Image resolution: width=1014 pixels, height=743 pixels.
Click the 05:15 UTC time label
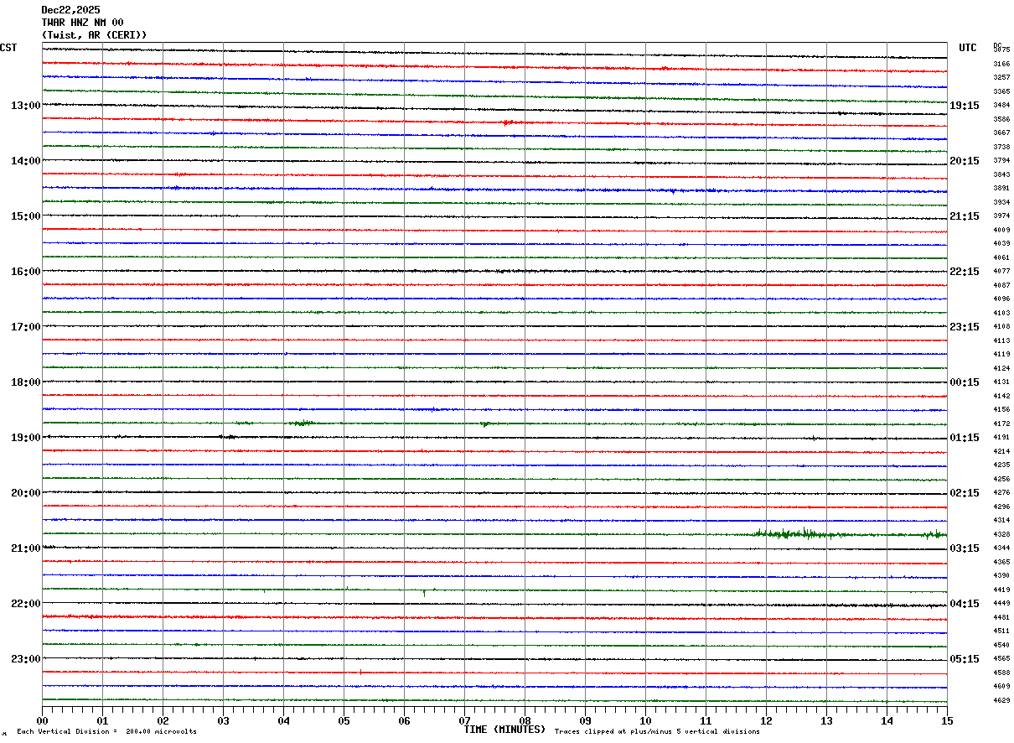(x=965, y=659)
